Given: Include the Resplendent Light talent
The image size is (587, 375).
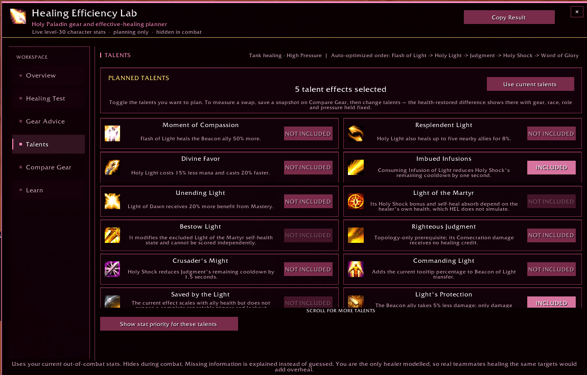Looking at the screenshot, I should pyautogui.click(x=551, y=134).
